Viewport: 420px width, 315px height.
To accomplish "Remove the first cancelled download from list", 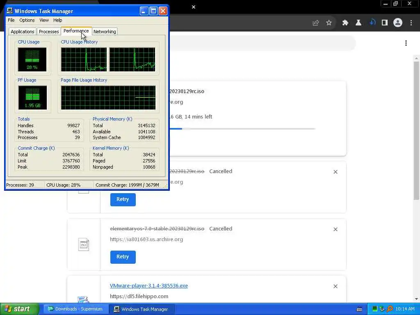I will click(x=336, y=172).
